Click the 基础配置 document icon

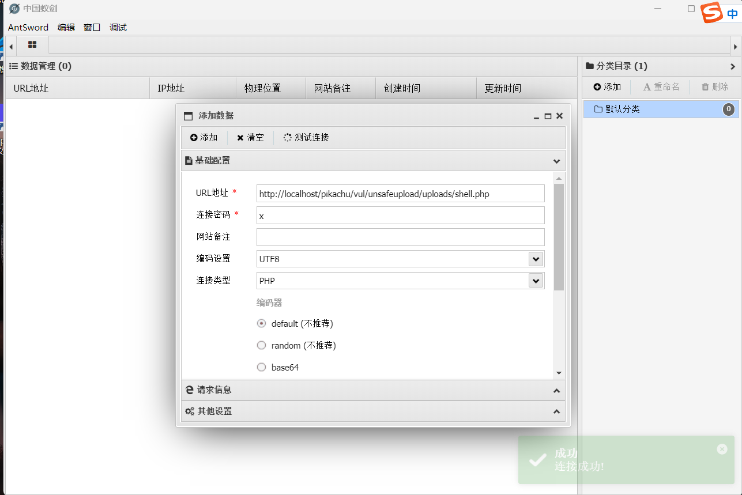coord(189,161)
